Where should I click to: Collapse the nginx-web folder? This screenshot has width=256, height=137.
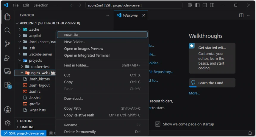click(22, 73)
